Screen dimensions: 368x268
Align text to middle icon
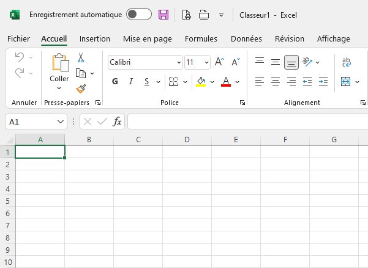276,62
